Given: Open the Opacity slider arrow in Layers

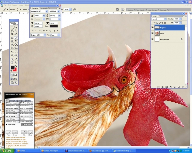Looking at the screenshot, I should pyautogui.click(x=180, y=19).
